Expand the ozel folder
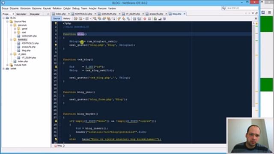274x154 pixels. click(15, 33)
